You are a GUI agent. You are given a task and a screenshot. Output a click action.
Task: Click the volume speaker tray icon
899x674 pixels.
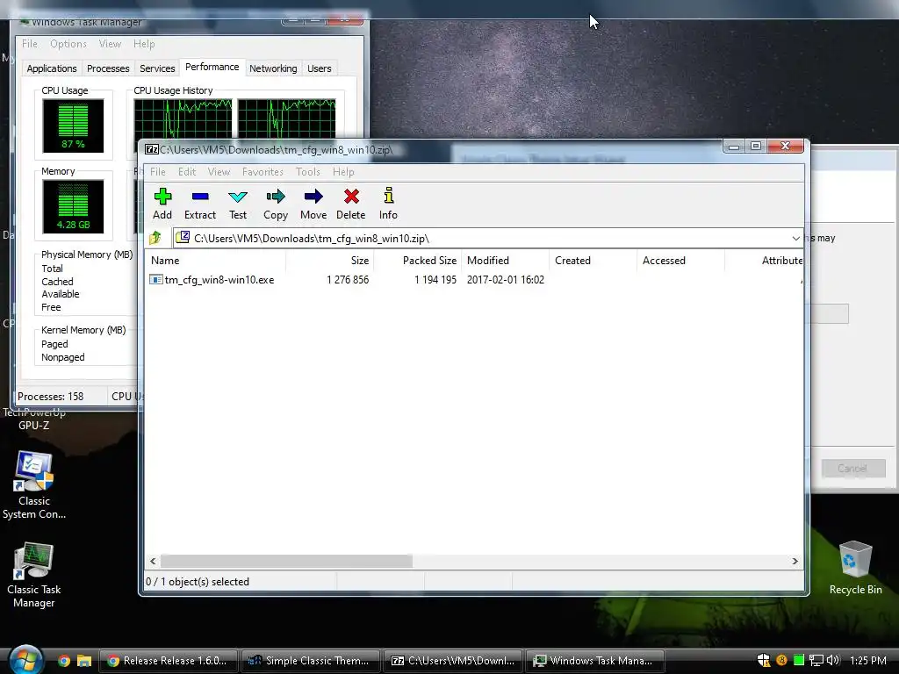tap(833, 660)
